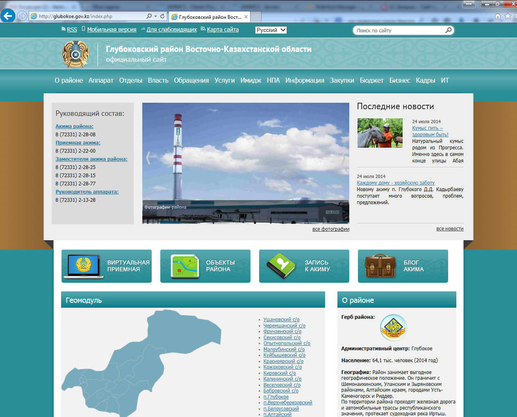Open Объекты района map tile
The width and height of the screenshot is (517, 417).
pyautogui.click(x=205, y=266)
